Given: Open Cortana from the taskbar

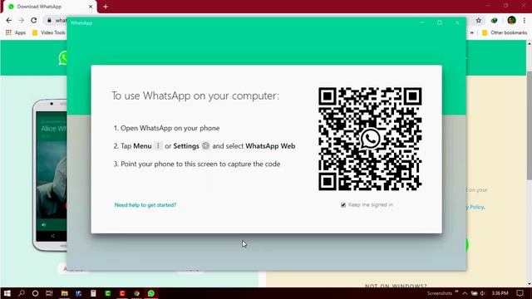Looking at the screenshot, I should [35, 293].
